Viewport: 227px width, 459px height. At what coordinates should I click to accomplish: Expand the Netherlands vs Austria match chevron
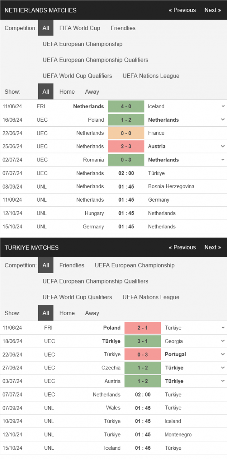pyautogui.click(x=223, y=146)
